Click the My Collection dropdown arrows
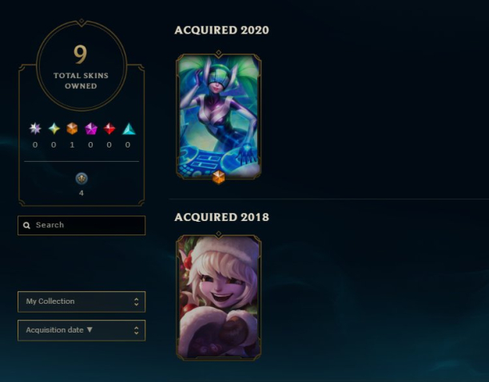 (137, 301)
